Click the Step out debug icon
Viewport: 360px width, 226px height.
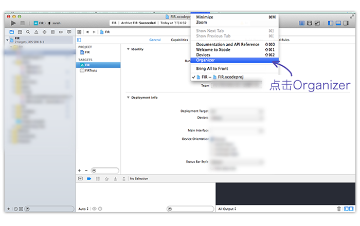pyautogui.click(x=124, y=179)
